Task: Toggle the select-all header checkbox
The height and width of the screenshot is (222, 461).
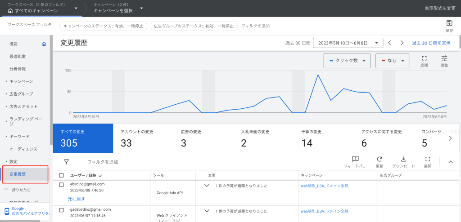Action: click(x=61, y=175)
